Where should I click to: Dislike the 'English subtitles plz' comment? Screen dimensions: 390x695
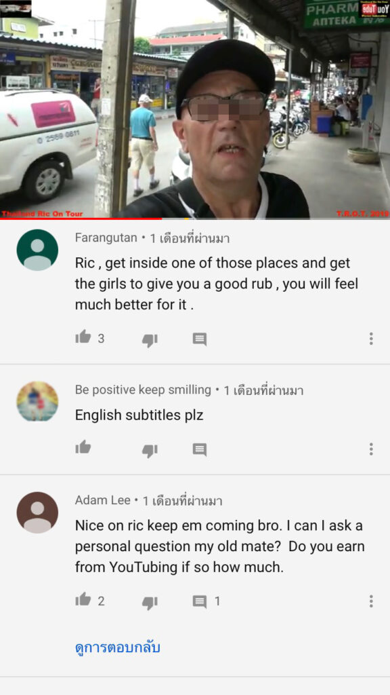click(150, 451)
